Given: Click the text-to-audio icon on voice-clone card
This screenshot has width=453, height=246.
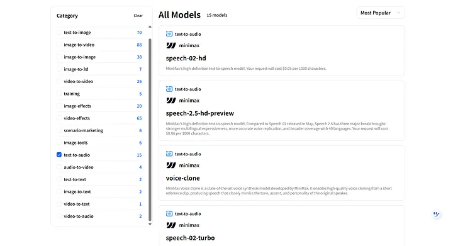Looking at the screenshot, I should point(169,154).
